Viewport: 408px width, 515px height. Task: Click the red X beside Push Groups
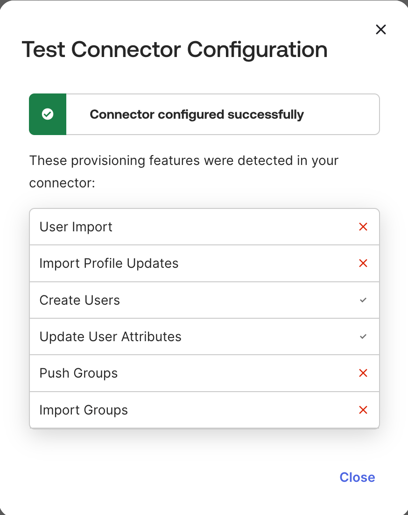363,373
